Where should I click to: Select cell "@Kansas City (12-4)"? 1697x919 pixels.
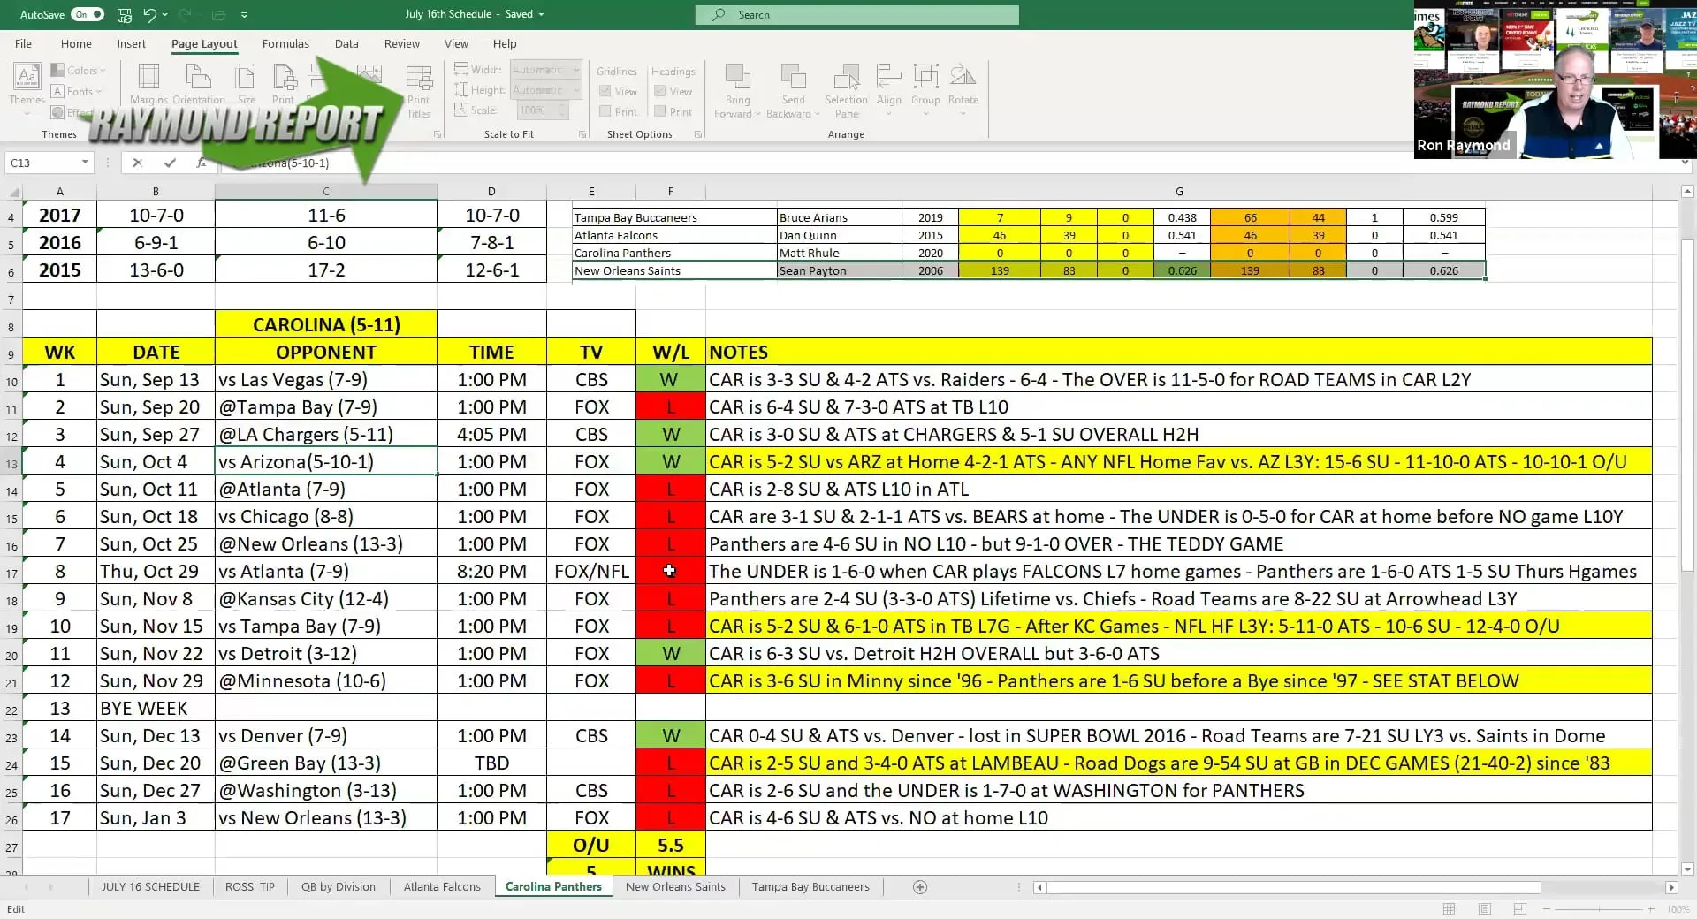tap(326, 599)
